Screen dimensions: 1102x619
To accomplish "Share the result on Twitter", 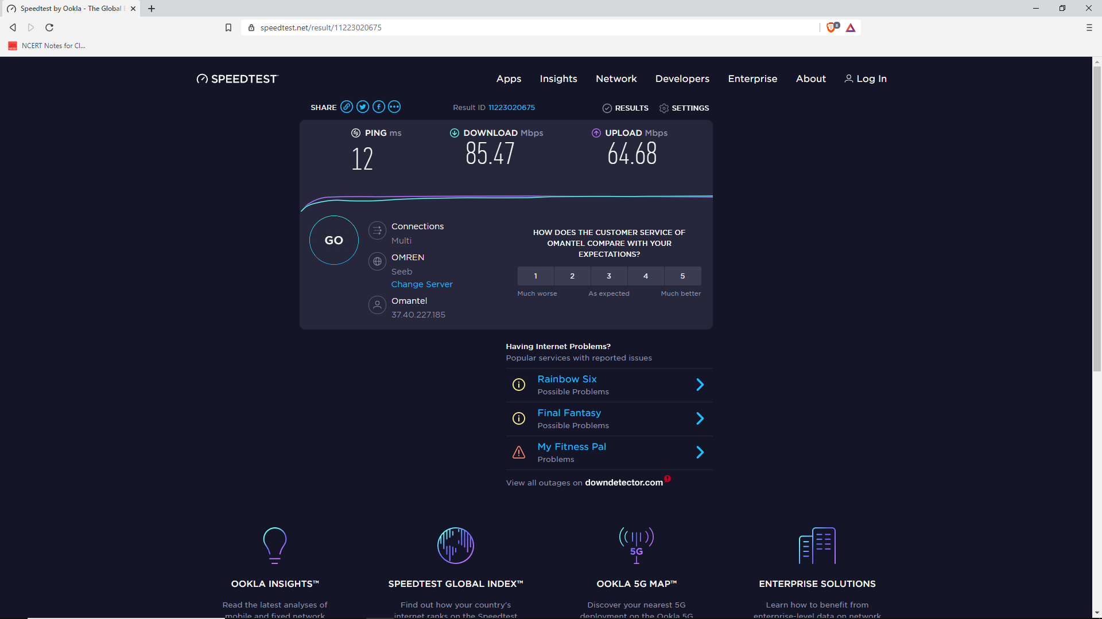I will click(x=363, y=107).
